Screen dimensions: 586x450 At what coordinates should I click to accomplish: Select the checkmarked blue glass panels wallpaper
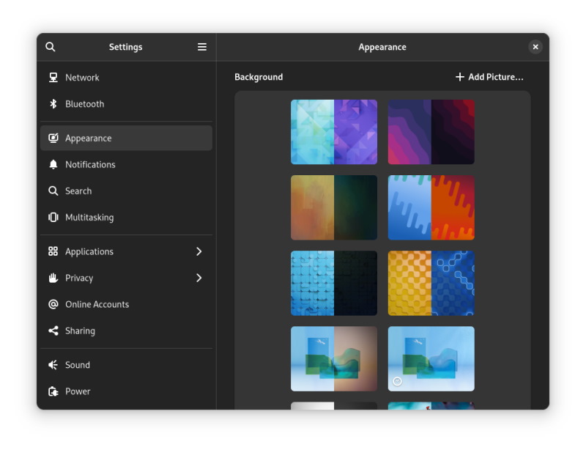click(x=431, y=358)
